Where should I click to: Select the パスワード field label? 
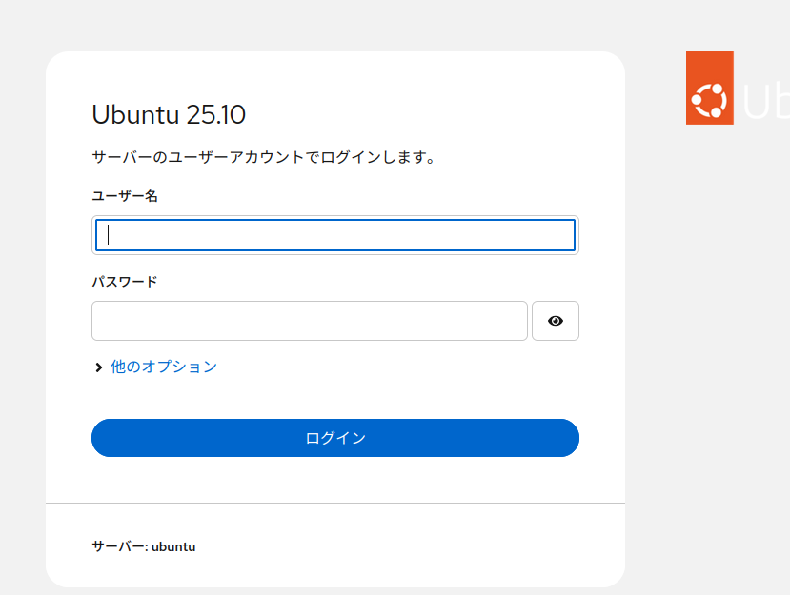point(125,282)
